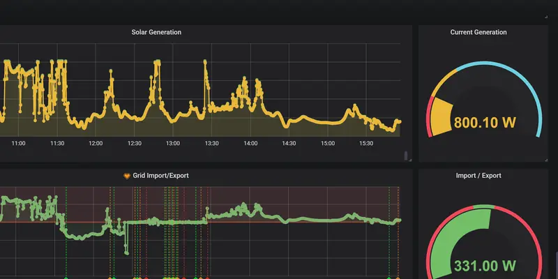Open the Solar Generation panel title menu

[155, 32]
